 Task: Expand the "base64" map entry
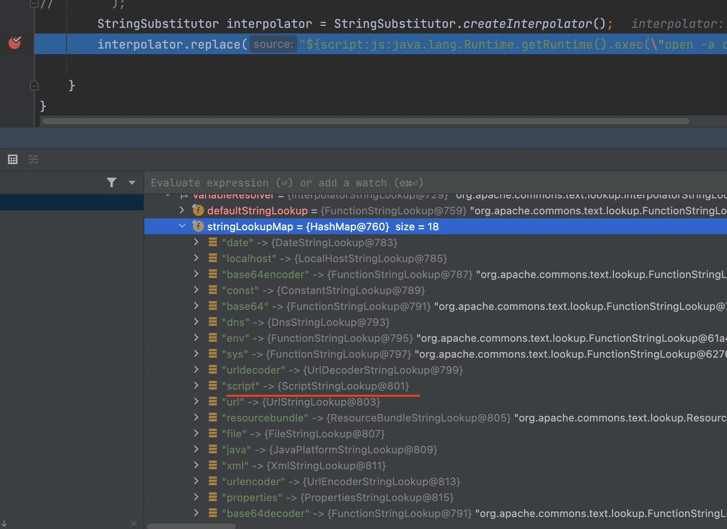(x=196, y=306)
